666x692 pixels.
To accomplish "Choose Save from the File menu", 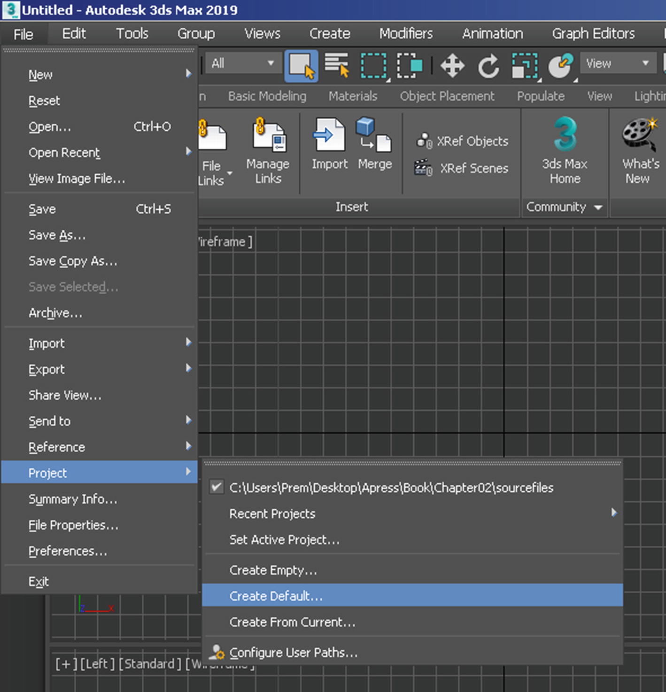I will 100,209.
